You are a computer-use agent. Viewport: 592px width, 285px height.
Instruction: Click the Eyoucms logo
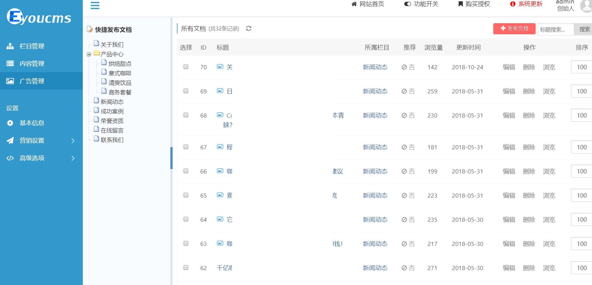(x=39, y=17)
